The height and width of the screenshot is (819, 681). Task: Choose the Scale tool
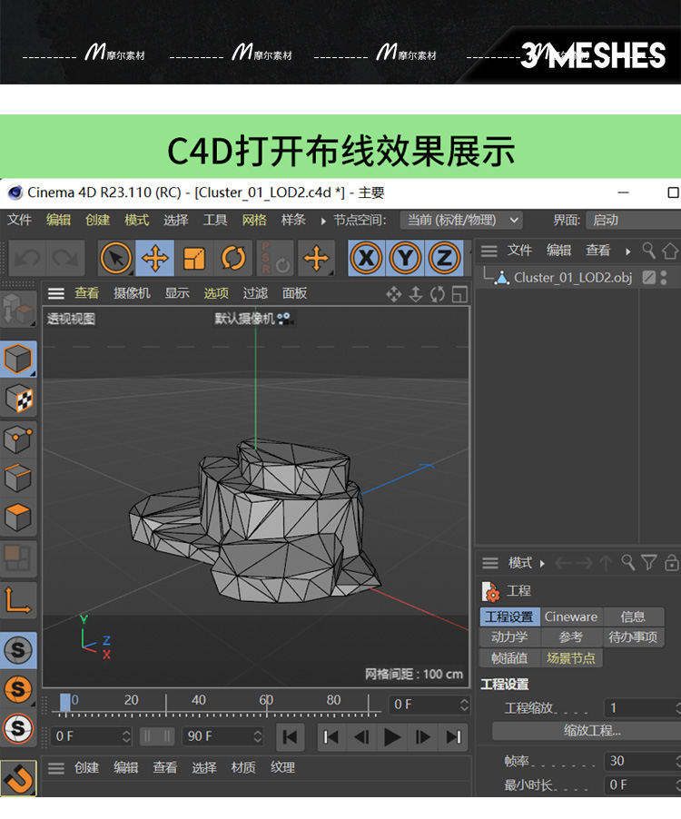coord(194,259)
